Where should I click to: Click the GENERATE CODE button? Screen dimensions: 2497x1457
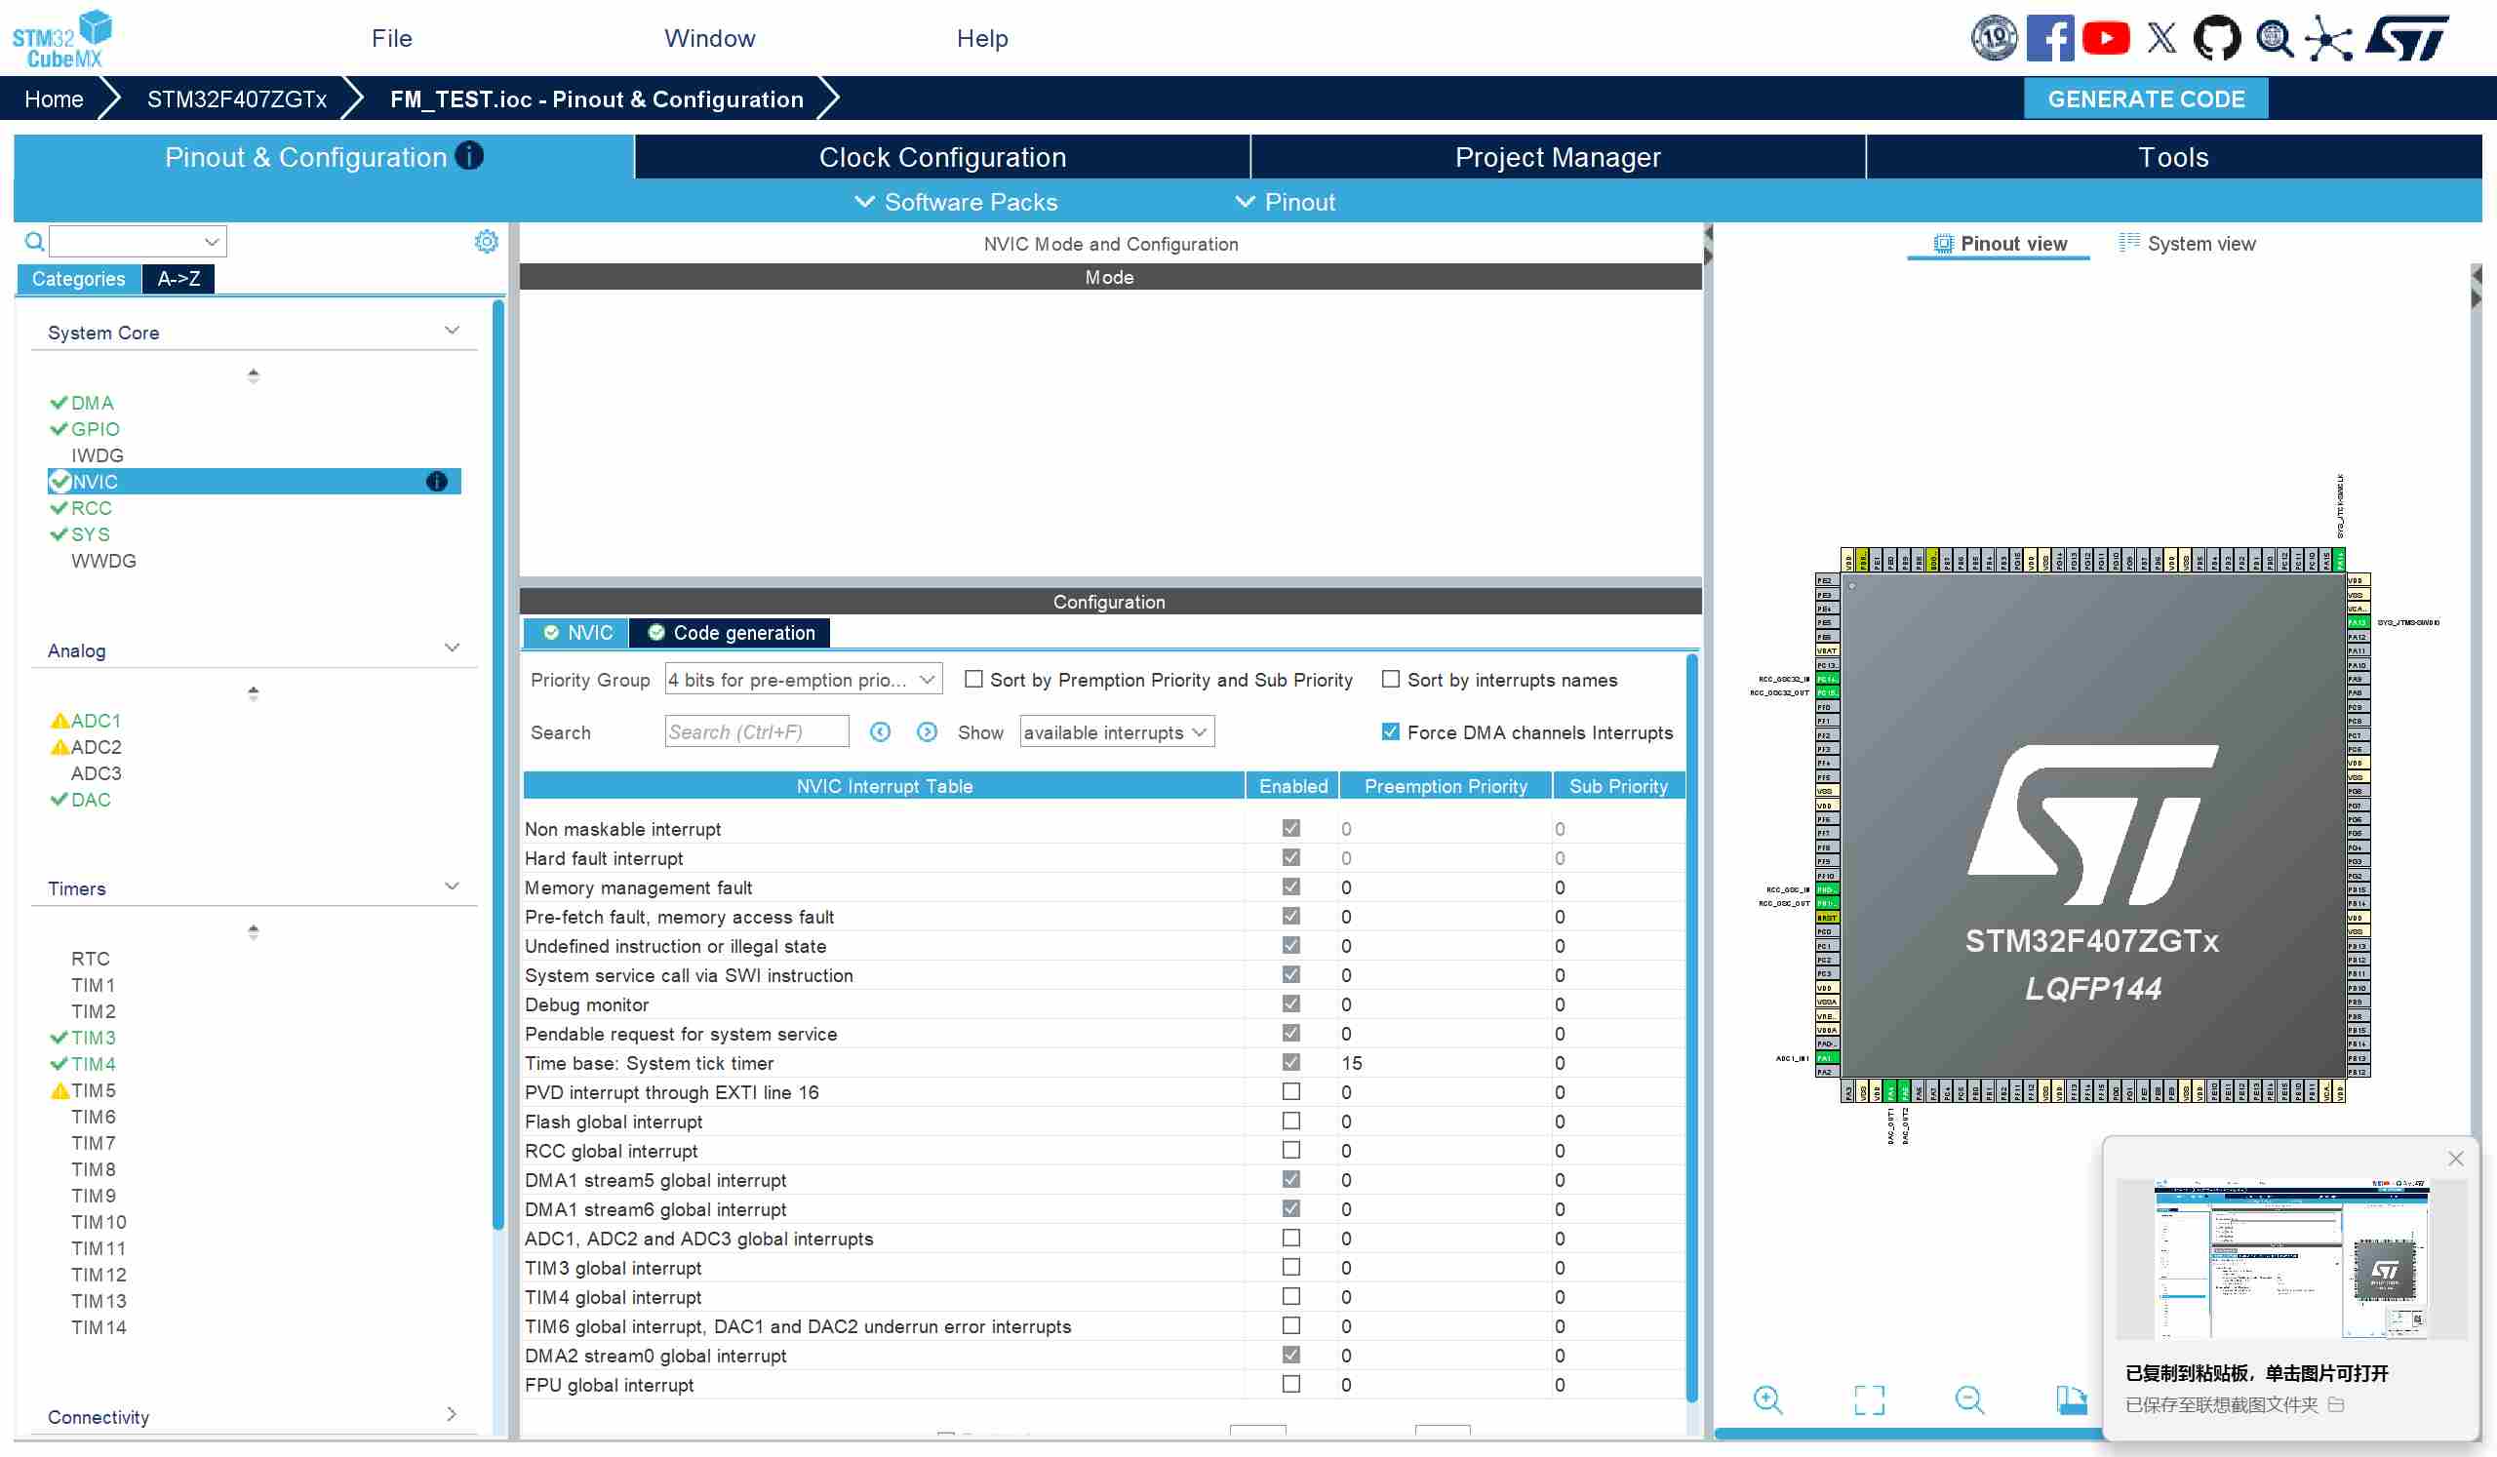click(x=2145, y=99)
